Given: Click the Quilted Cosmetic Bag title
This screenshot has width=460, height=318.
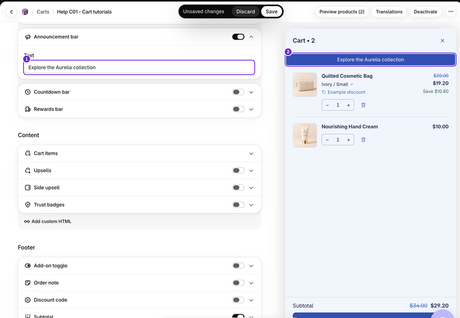Looking at the screenshot, I should [347, 76].
